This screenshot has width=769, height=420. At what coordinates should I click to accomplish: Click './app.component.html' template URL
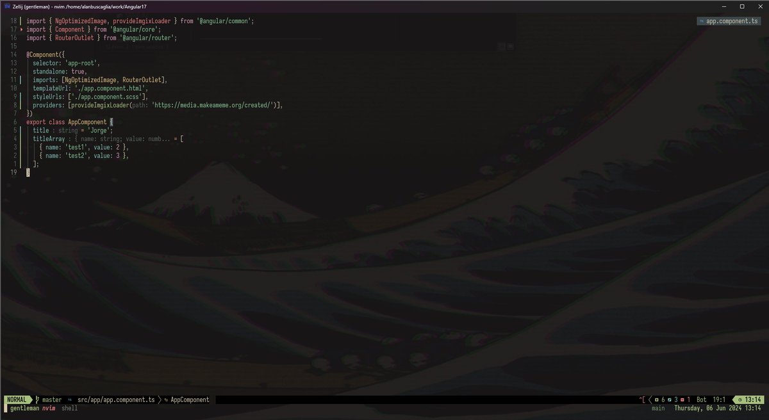(111, 88)
